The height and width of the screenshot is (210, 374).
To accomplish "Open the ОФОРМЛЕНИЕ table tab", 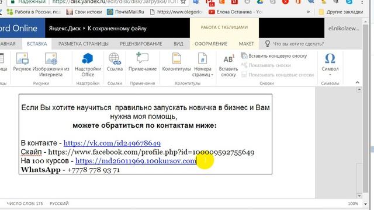I will tap(211, 44).
